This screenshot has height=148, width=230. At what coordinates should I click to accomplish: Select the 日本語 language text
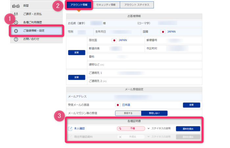click(126, 105)
